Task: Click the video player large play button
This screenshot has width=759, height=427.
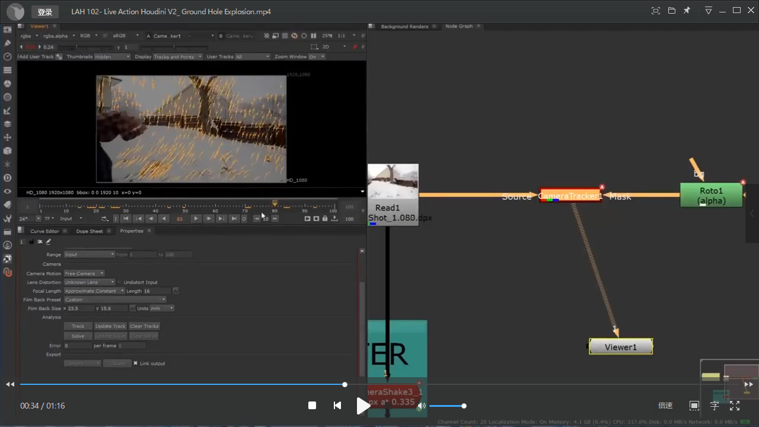Action: point(363,406)
